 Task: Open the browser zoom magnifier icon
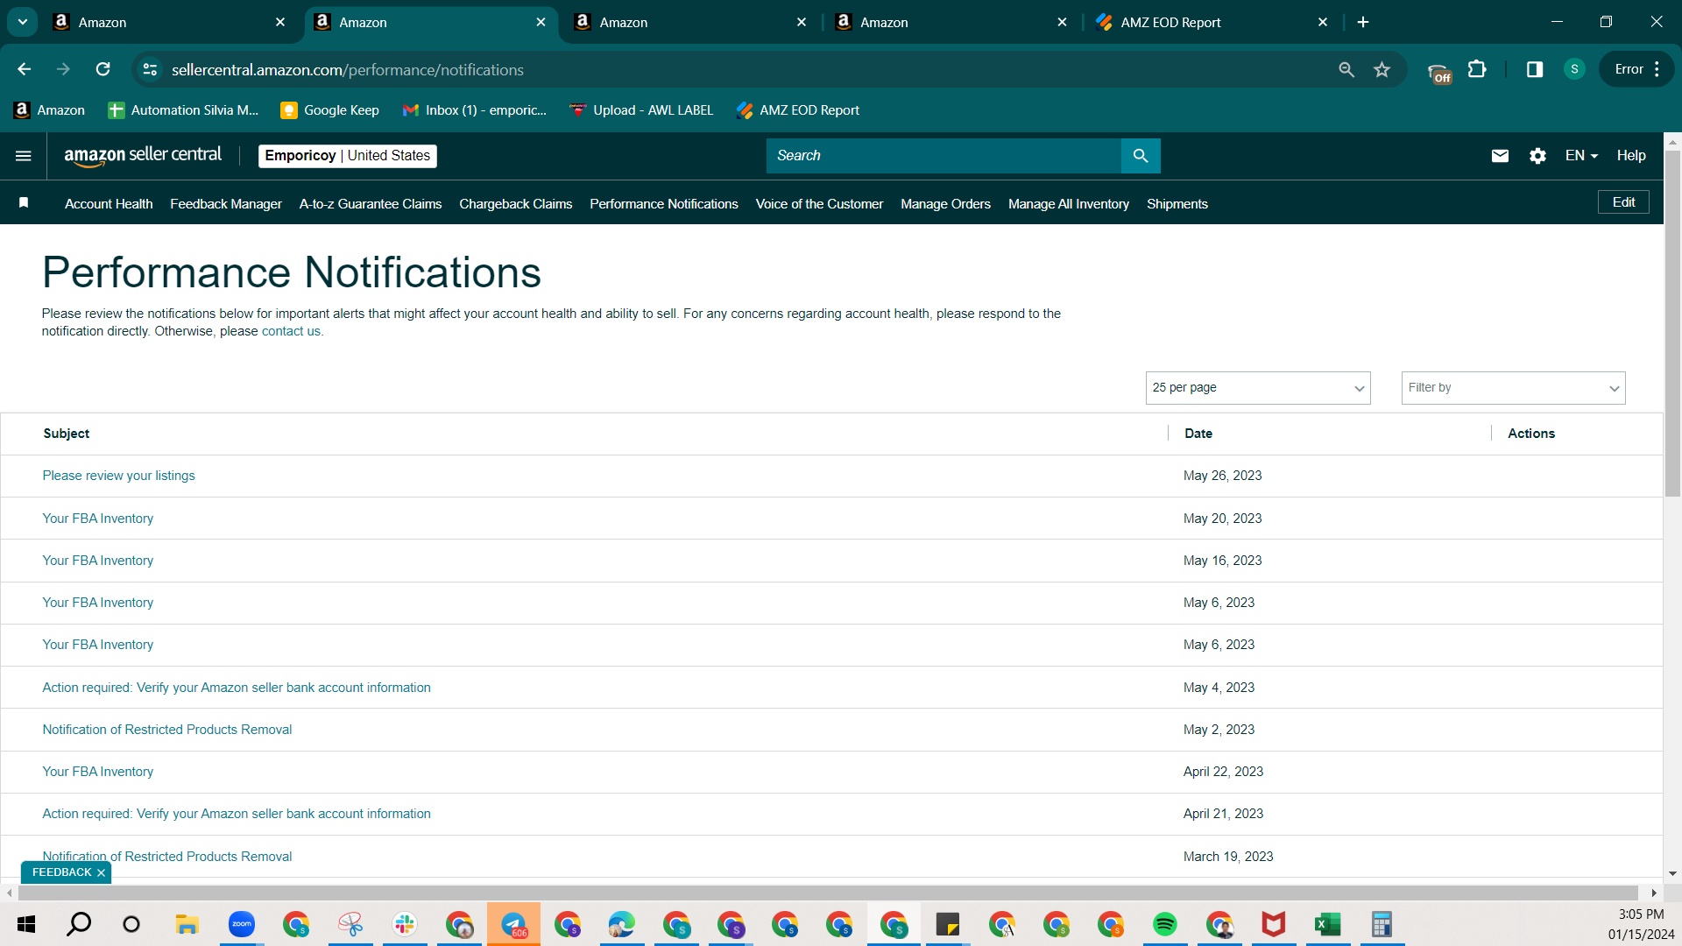point(1346,69)
